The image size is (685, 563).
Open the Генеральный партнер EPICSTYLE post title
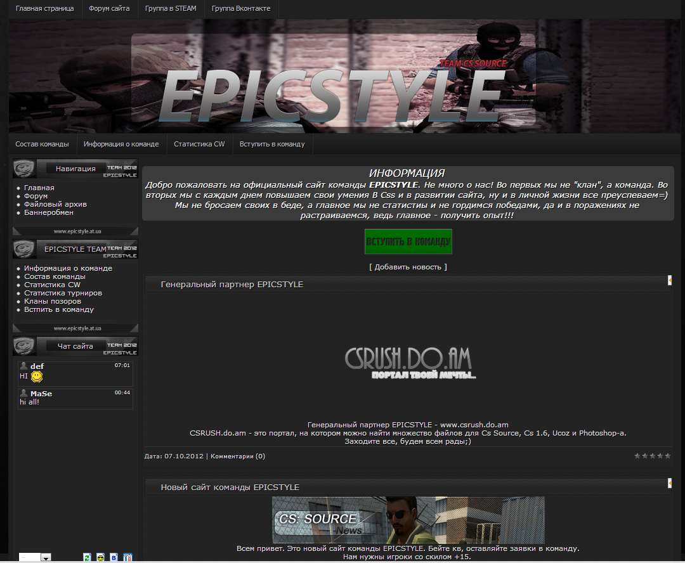(x=232, y=284)
